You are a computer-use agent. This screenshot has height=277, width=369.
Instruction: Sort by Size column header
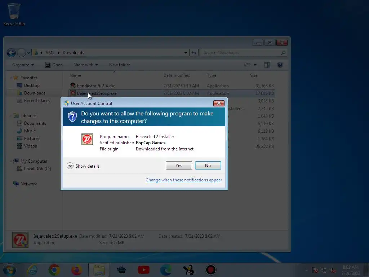[x=254, y=75]
